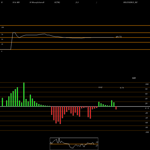150x150 pixels.
Task: Click the RSI line peak near 70
Action: click(x=14, y=33)
